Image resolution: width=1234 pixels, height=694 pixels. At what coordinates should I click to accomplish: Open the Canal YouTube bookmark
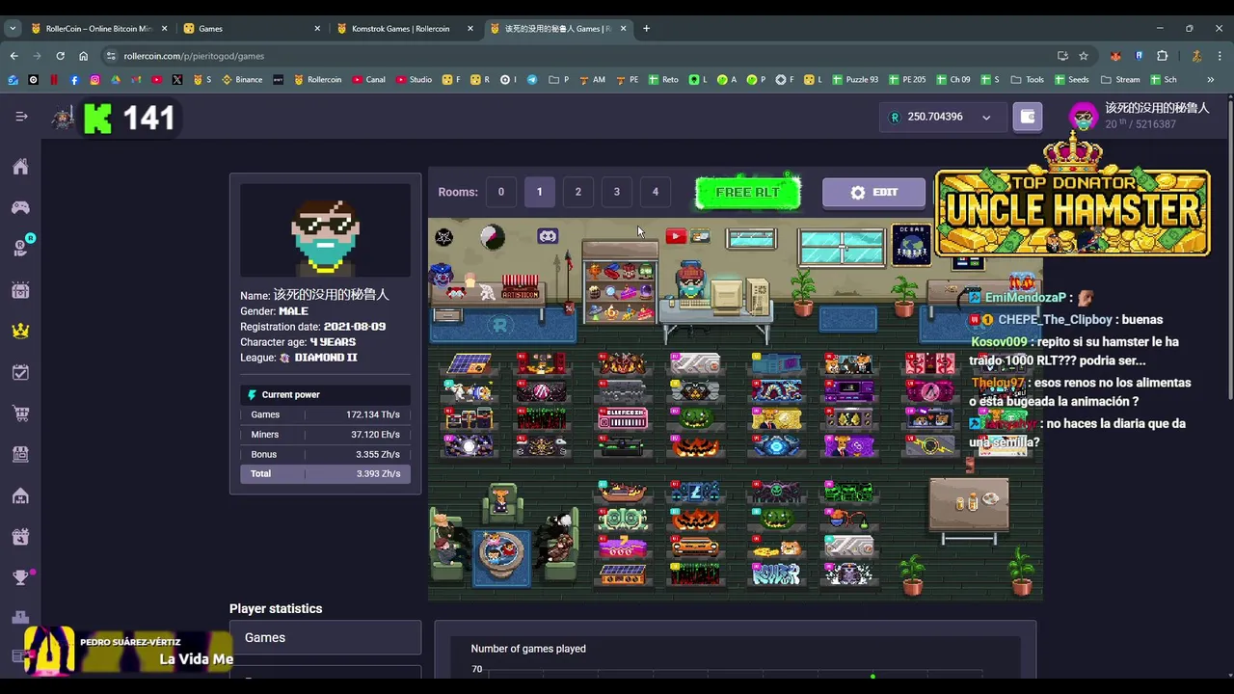tap(369, 80)
